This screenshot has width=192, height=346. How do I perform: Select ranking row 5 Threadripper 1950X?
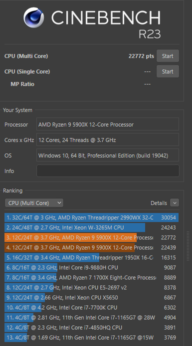coord(91,257)
